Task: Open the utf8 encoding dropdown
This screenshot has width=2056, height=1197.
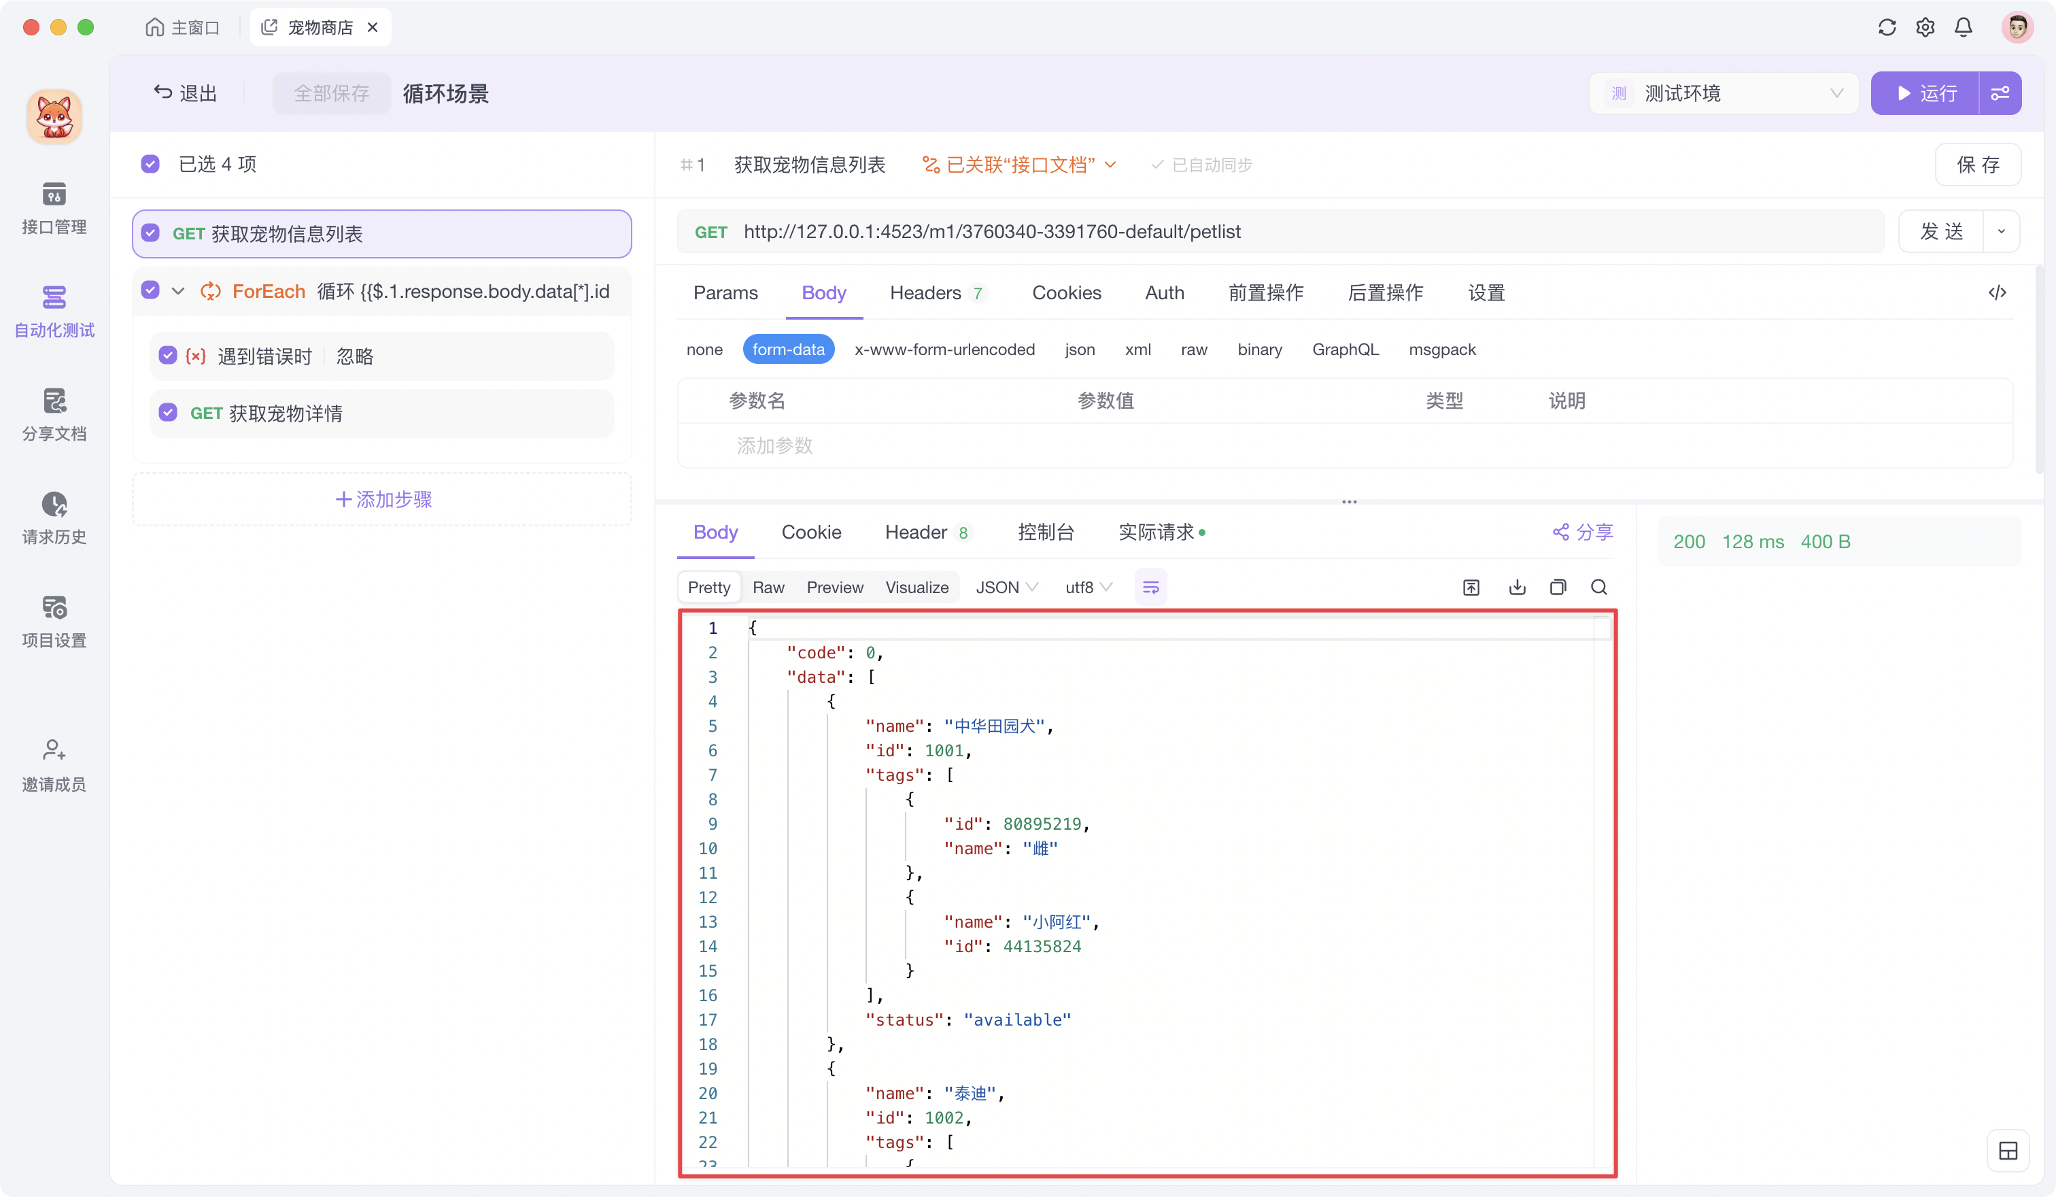Action: point(1089,588)
